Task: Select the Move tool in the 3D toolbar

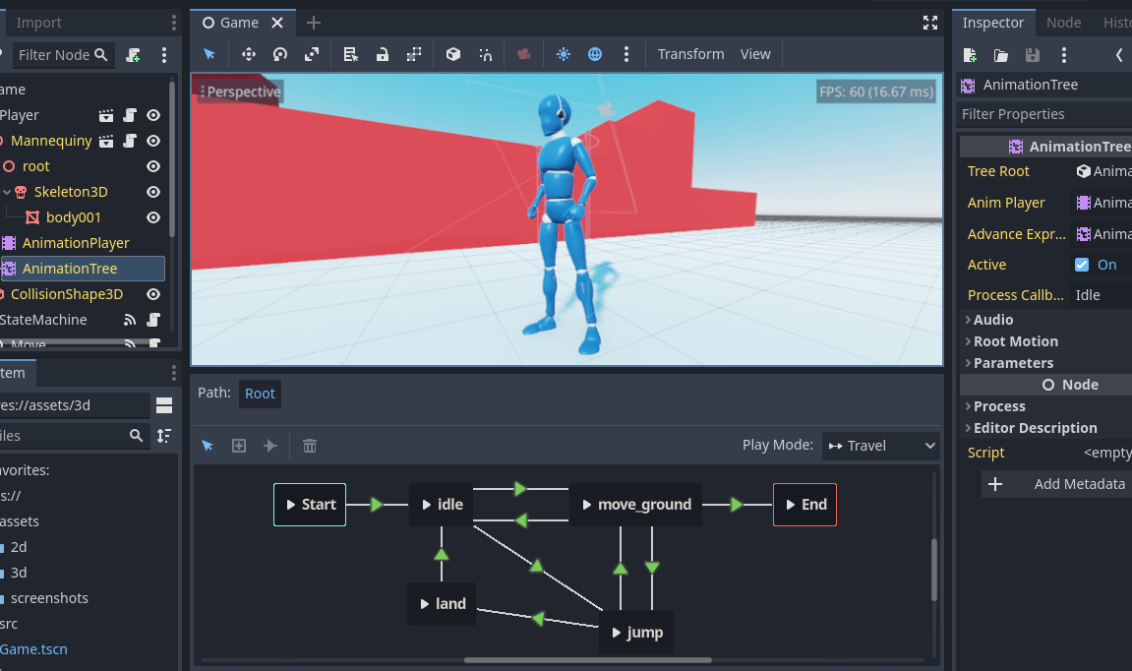Action: [x=251, y=54]
